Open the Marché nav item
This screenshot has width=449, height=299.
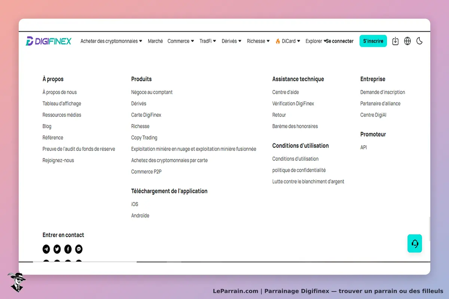pos(155,41)
